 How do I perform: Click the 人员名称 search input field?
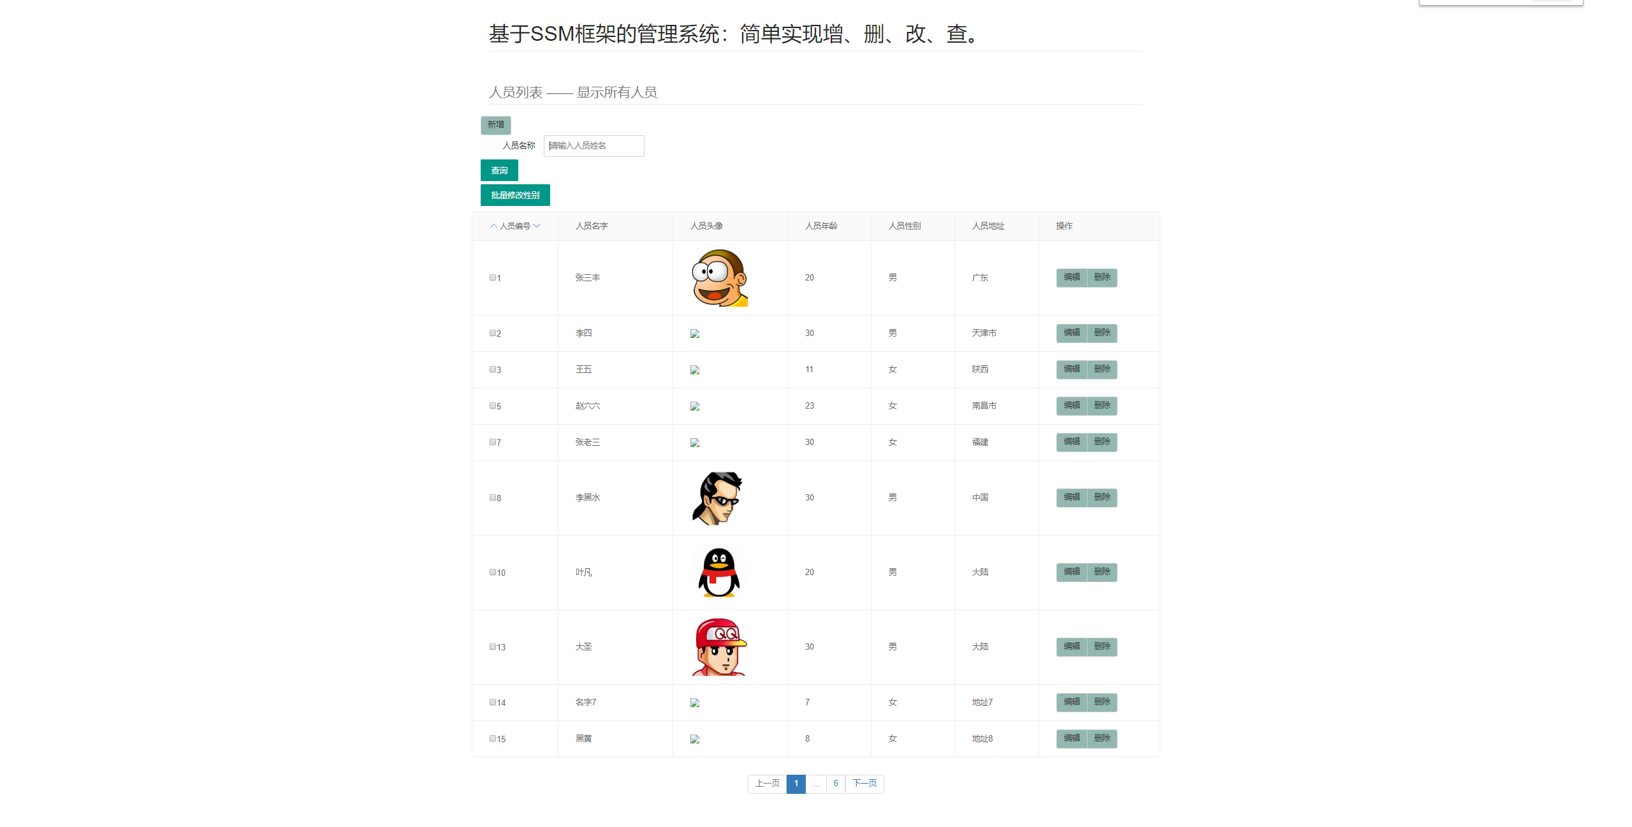tap(594, 145)
